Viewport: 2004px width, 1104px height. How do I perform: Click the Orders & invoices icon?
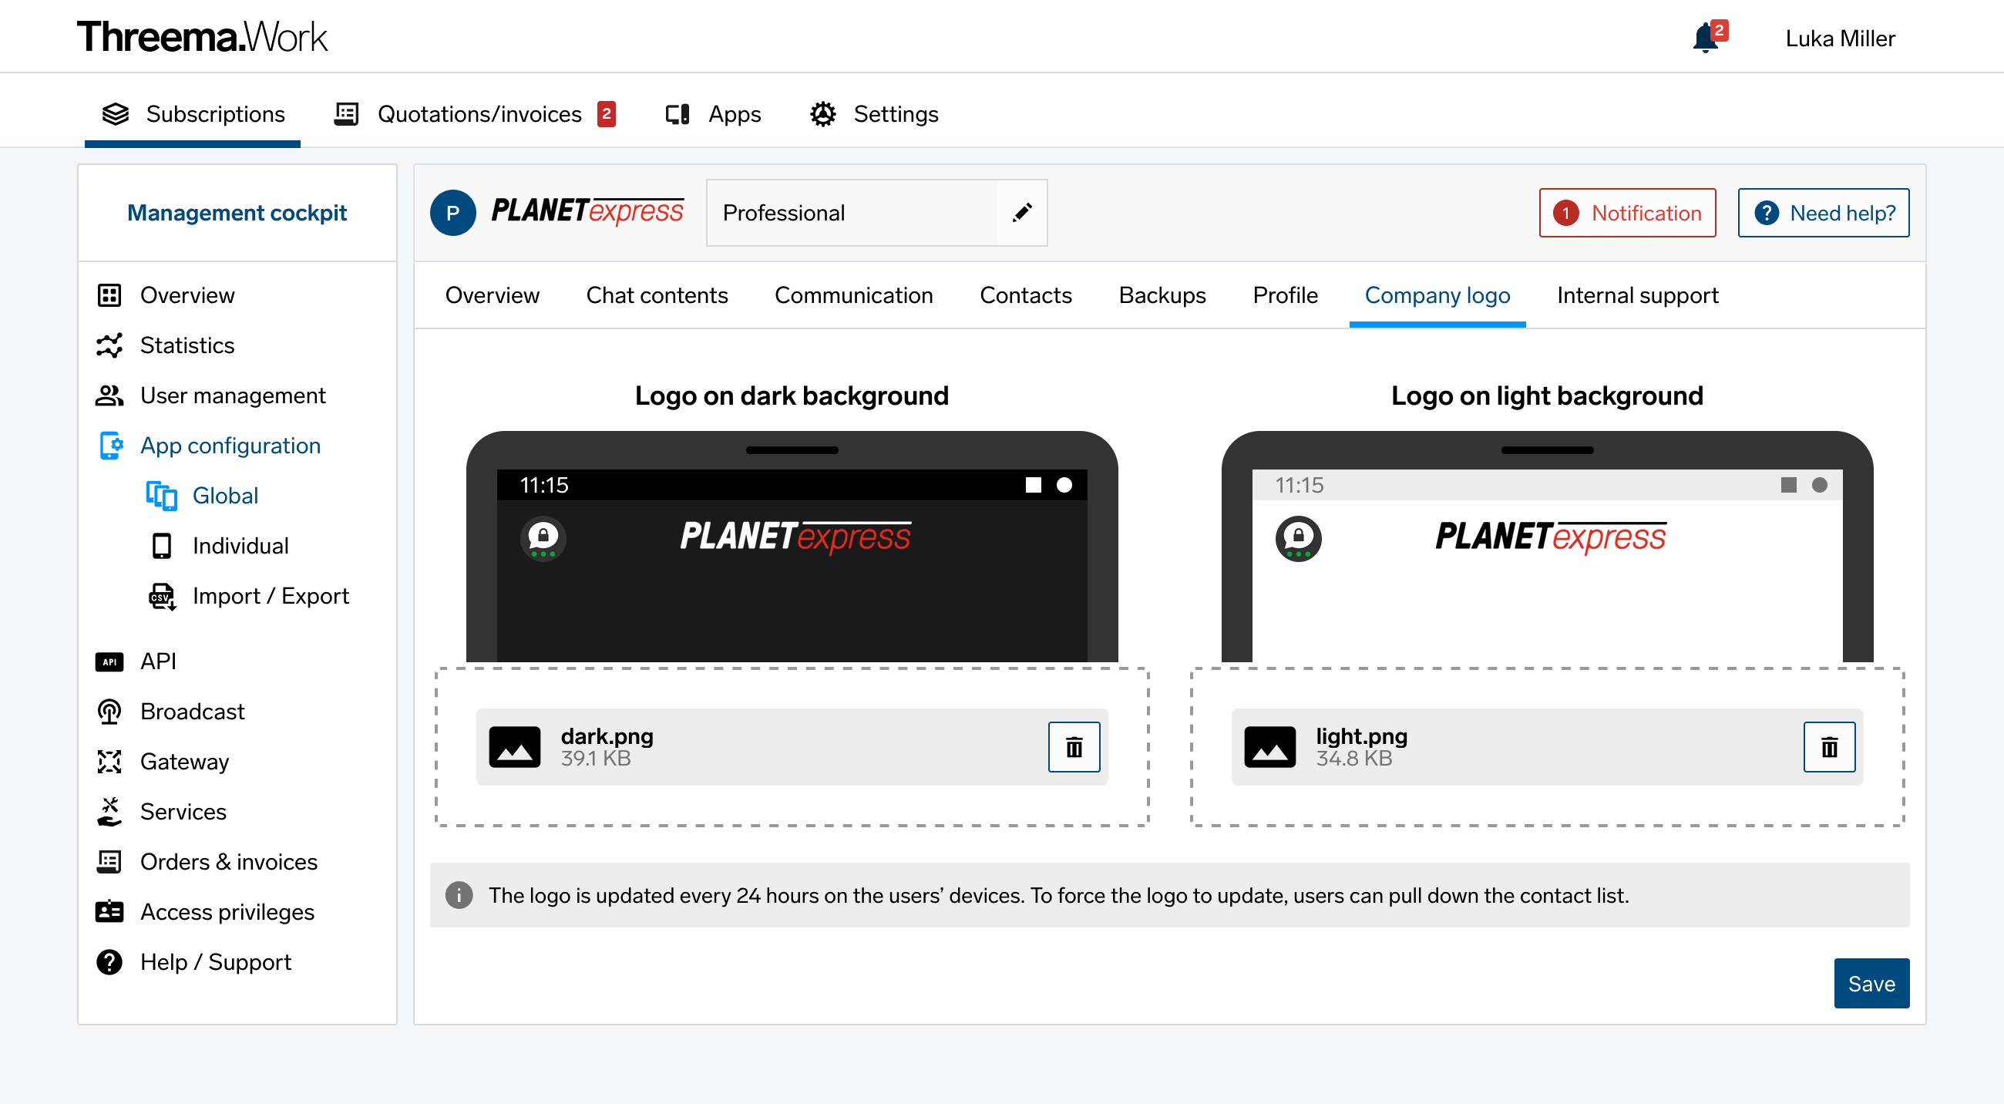[109, 862]
